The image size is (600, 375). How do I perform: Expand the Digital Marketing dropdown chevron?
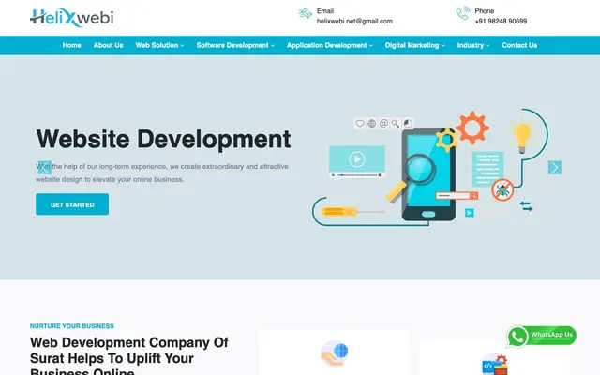[x=443, y=46]
